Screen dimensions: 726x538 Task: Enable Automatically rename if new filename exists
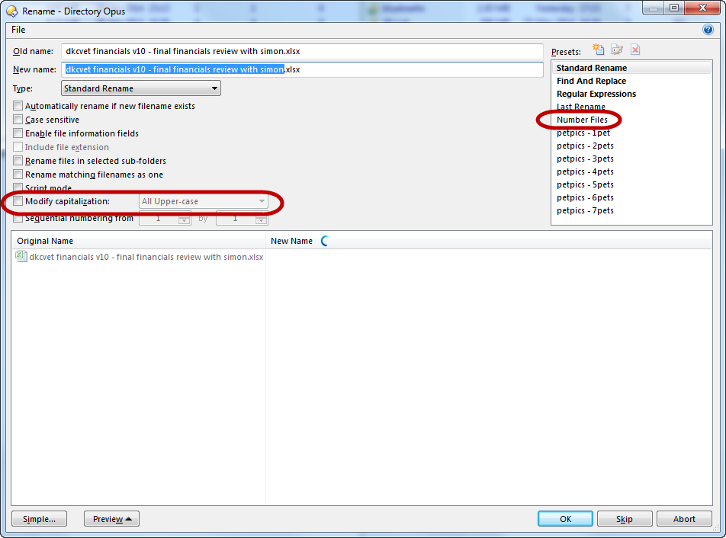click(x=18, y=106)
